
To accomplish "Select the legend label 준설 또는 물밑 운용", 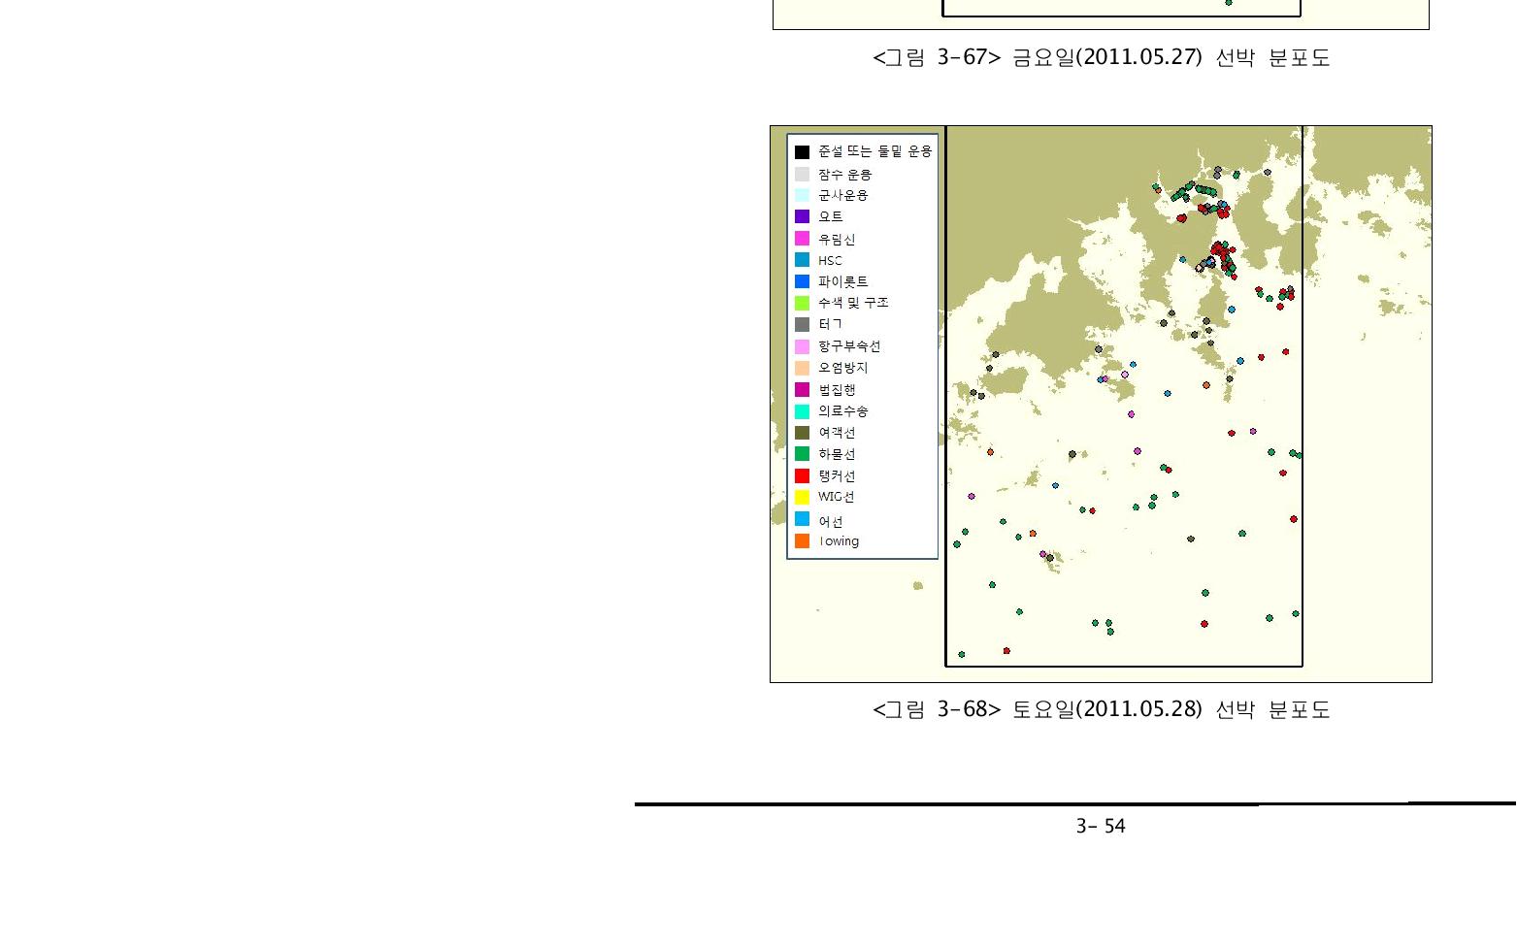I will click(874, 151).
